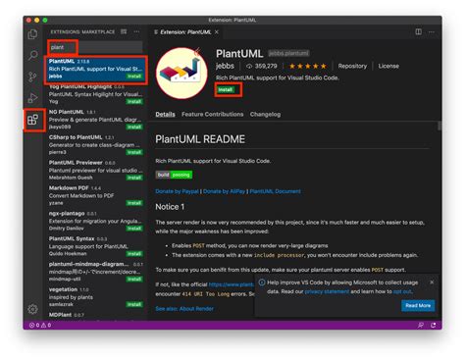Select PlantUML by jebbs in results
The image size is (465, 360).
[95, 69]
